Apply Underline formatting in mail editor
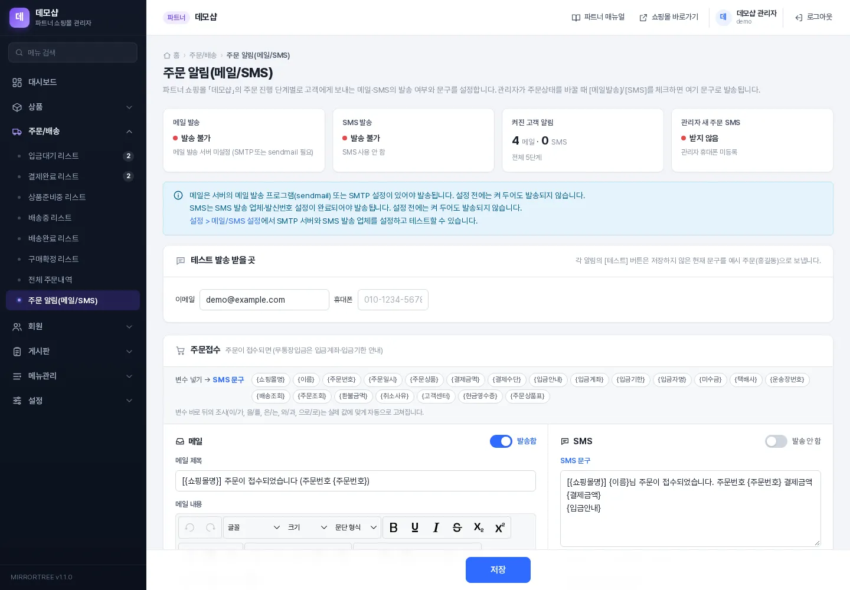 pyautogui.click(x=415, y=527)
